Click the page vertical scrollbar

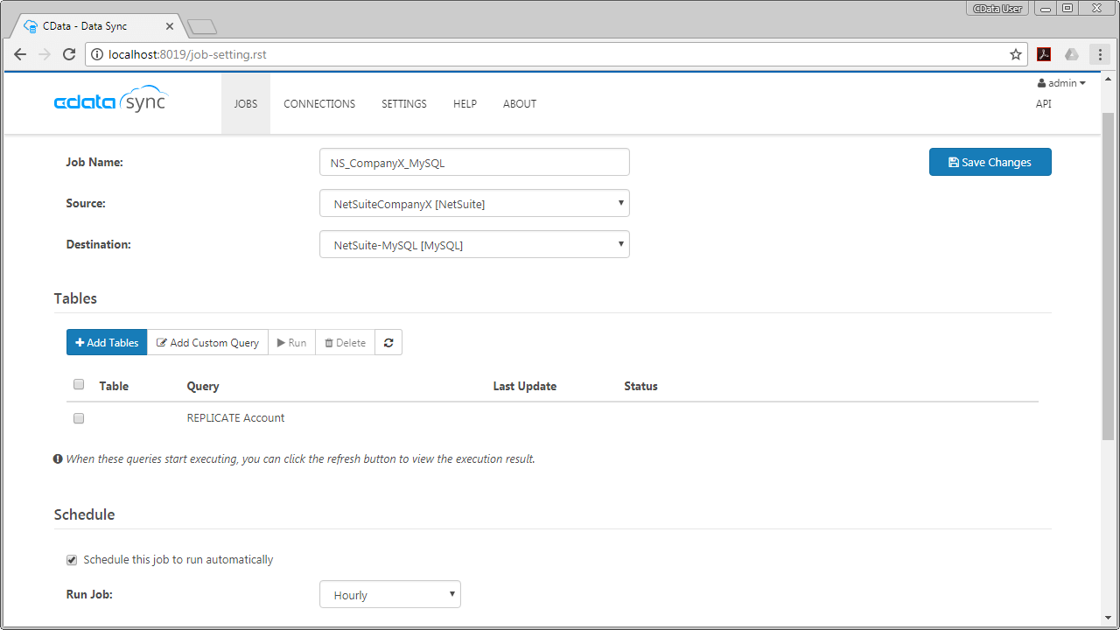pyautogui.click(x=1108, y=275)
